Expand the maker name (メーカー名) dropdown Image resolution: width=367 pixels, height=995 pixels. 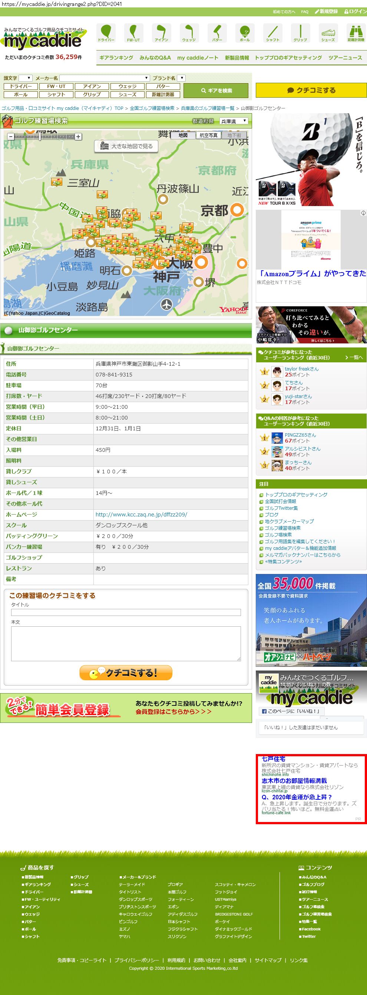coord(105,78)
